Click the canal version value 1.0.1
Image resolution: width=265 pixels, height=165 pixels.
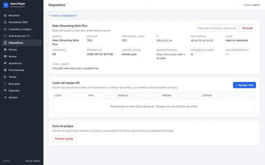coord(124,40)
